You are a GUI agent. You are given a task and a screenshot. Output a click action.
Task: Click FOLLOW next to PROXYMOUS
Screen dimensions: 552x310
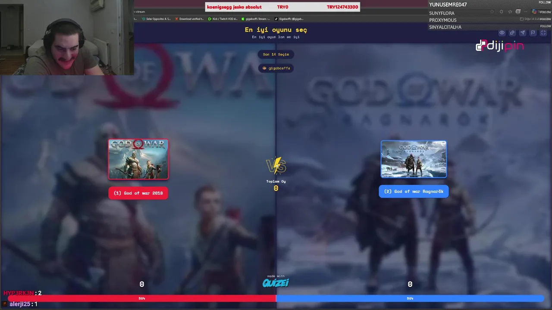pos(545,19)
